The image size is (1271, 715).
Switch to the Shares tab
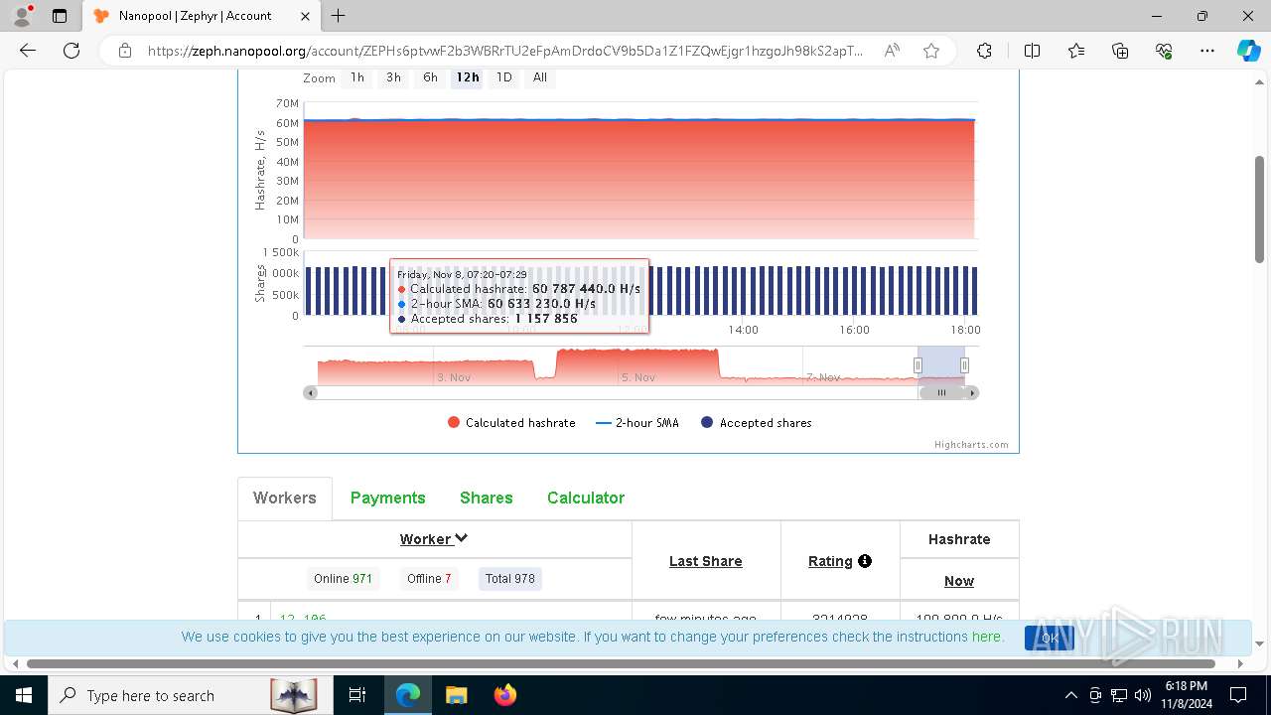tap(487, 499)
